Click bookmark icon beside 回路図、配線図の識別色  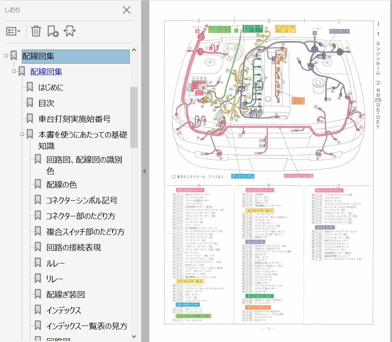[38, 159]
